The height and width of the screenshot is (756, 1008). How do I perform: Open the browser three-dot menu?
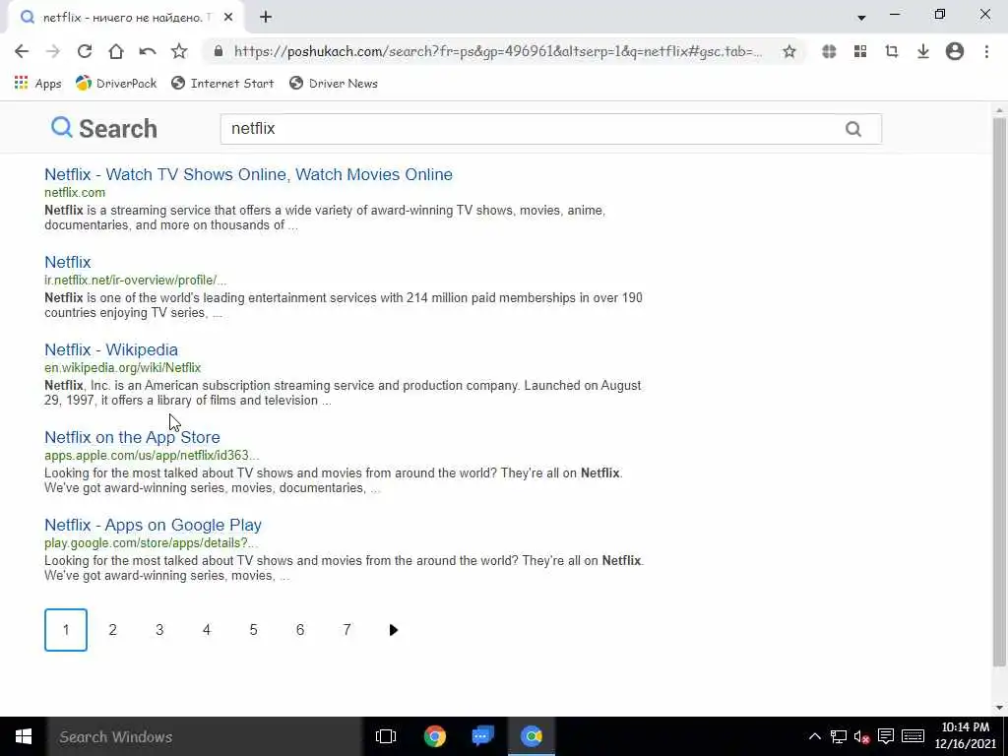click(x=986, y=51)
